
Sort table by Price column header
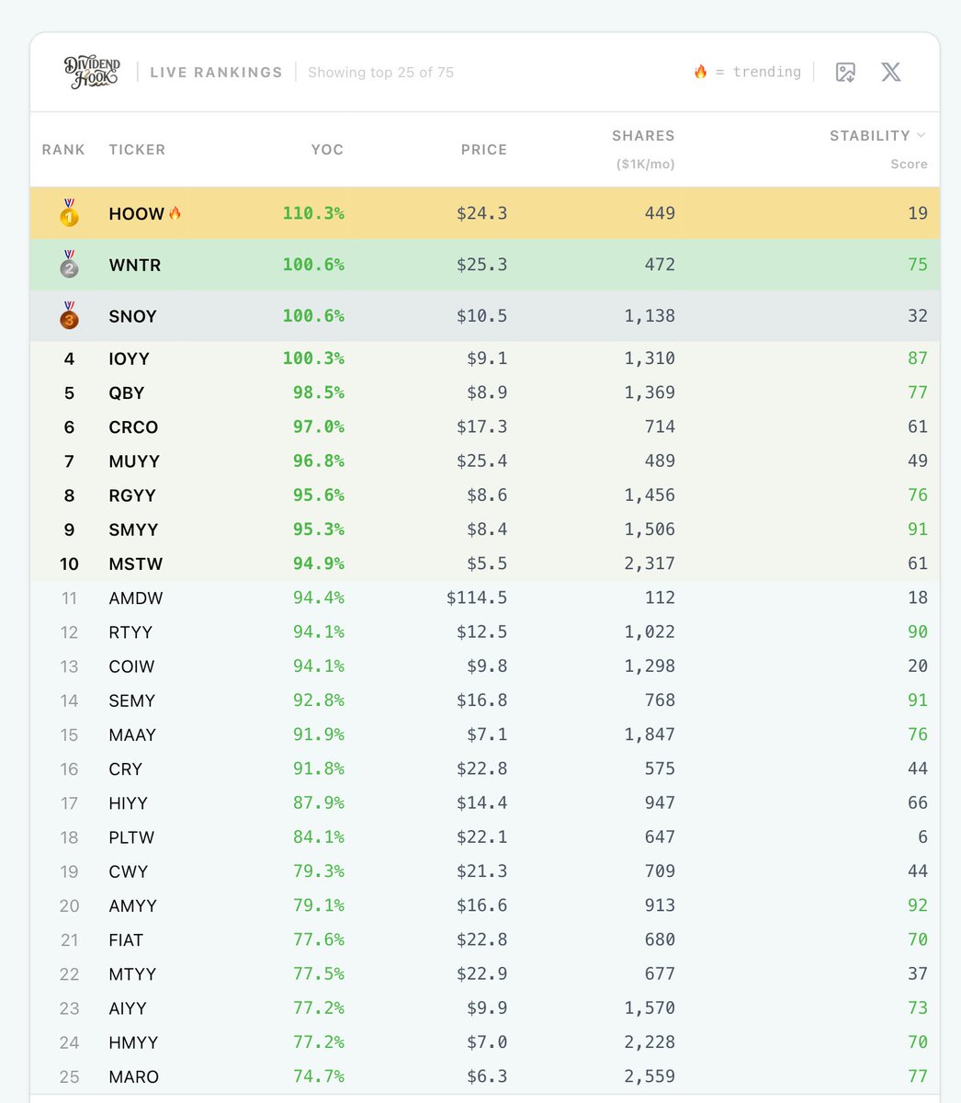[x=484, y=150]
